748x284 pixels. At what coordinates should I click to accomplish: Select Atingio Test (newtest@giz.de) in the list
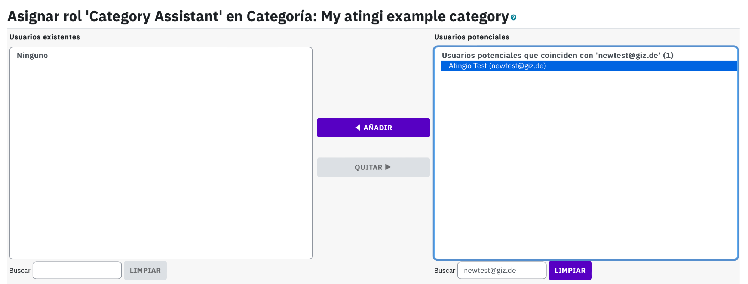(589, 66)
